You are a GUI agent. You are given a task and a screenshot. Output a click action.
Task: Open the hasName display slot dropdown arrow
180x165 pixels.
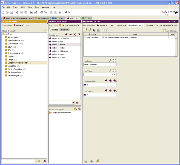tap(62, 34)
